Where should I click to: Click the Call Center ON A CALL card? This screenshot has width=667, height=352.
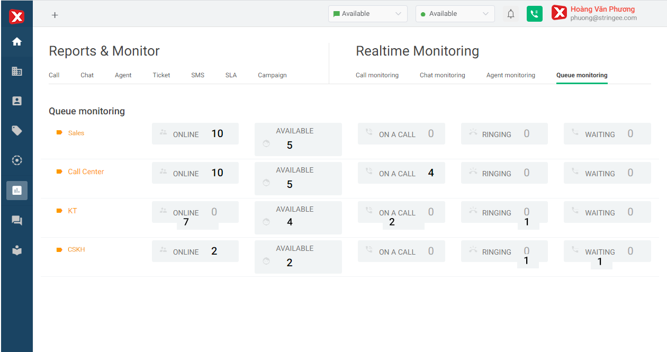[401, 173]
